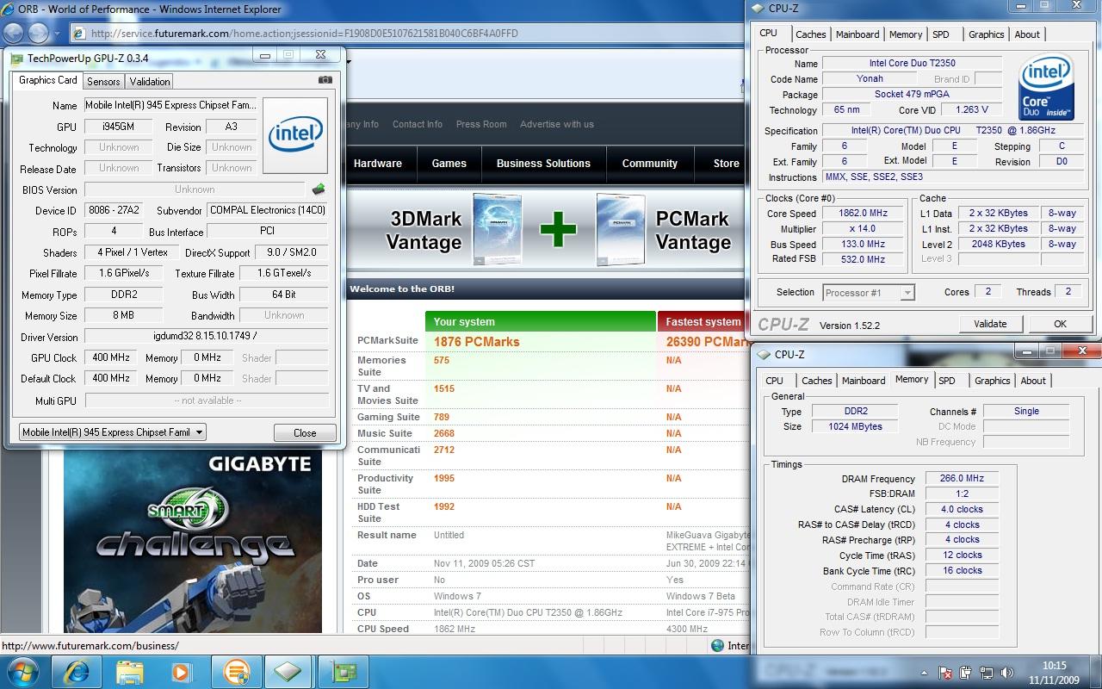
Task: Open the Hardware menu on Futuremark site
Action: [x=377, y=164]
